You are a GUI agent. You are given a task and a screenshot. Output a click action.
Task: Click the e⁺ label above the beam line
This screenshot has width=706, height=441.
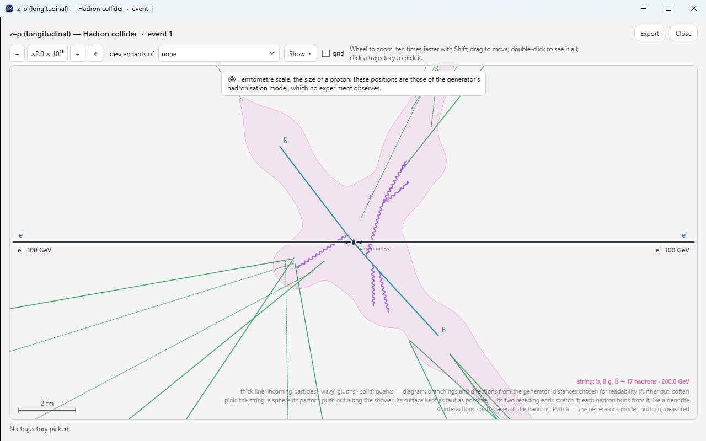pyautogui.click(x=685, y=235)
